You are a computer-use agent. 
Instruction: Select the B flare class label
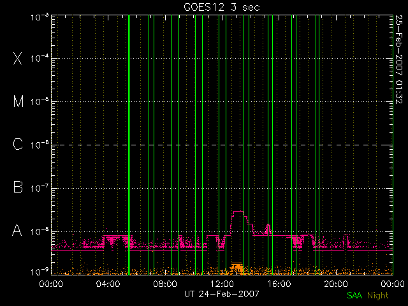pos(18,187)
